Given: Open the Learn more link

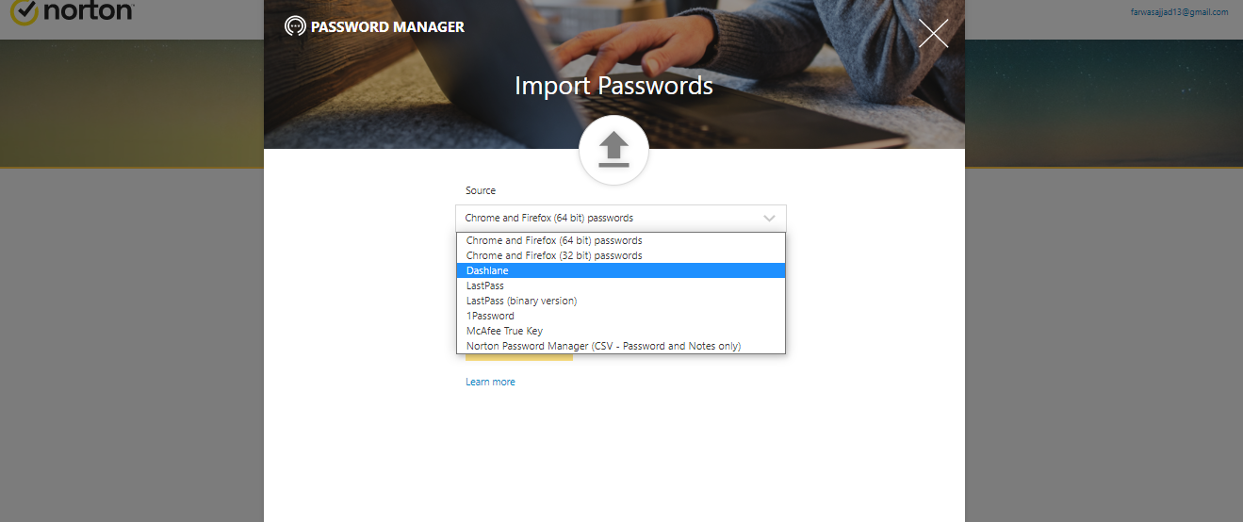Looking at the screenshot, I should [x=490, y=382].
